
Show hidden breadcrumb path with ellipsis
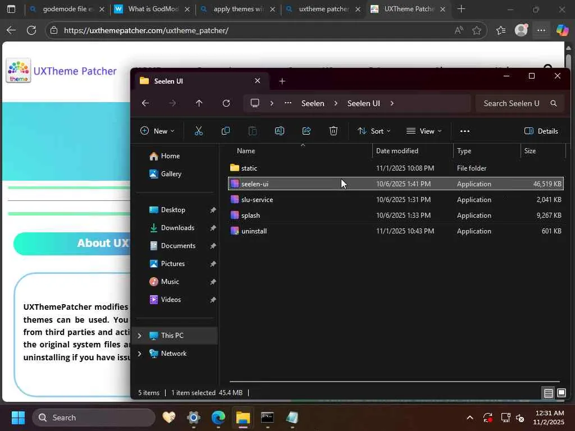288,103
